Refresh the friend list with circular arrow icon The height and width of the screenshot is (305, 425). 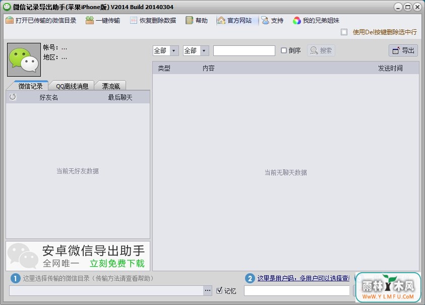(13, 97)
